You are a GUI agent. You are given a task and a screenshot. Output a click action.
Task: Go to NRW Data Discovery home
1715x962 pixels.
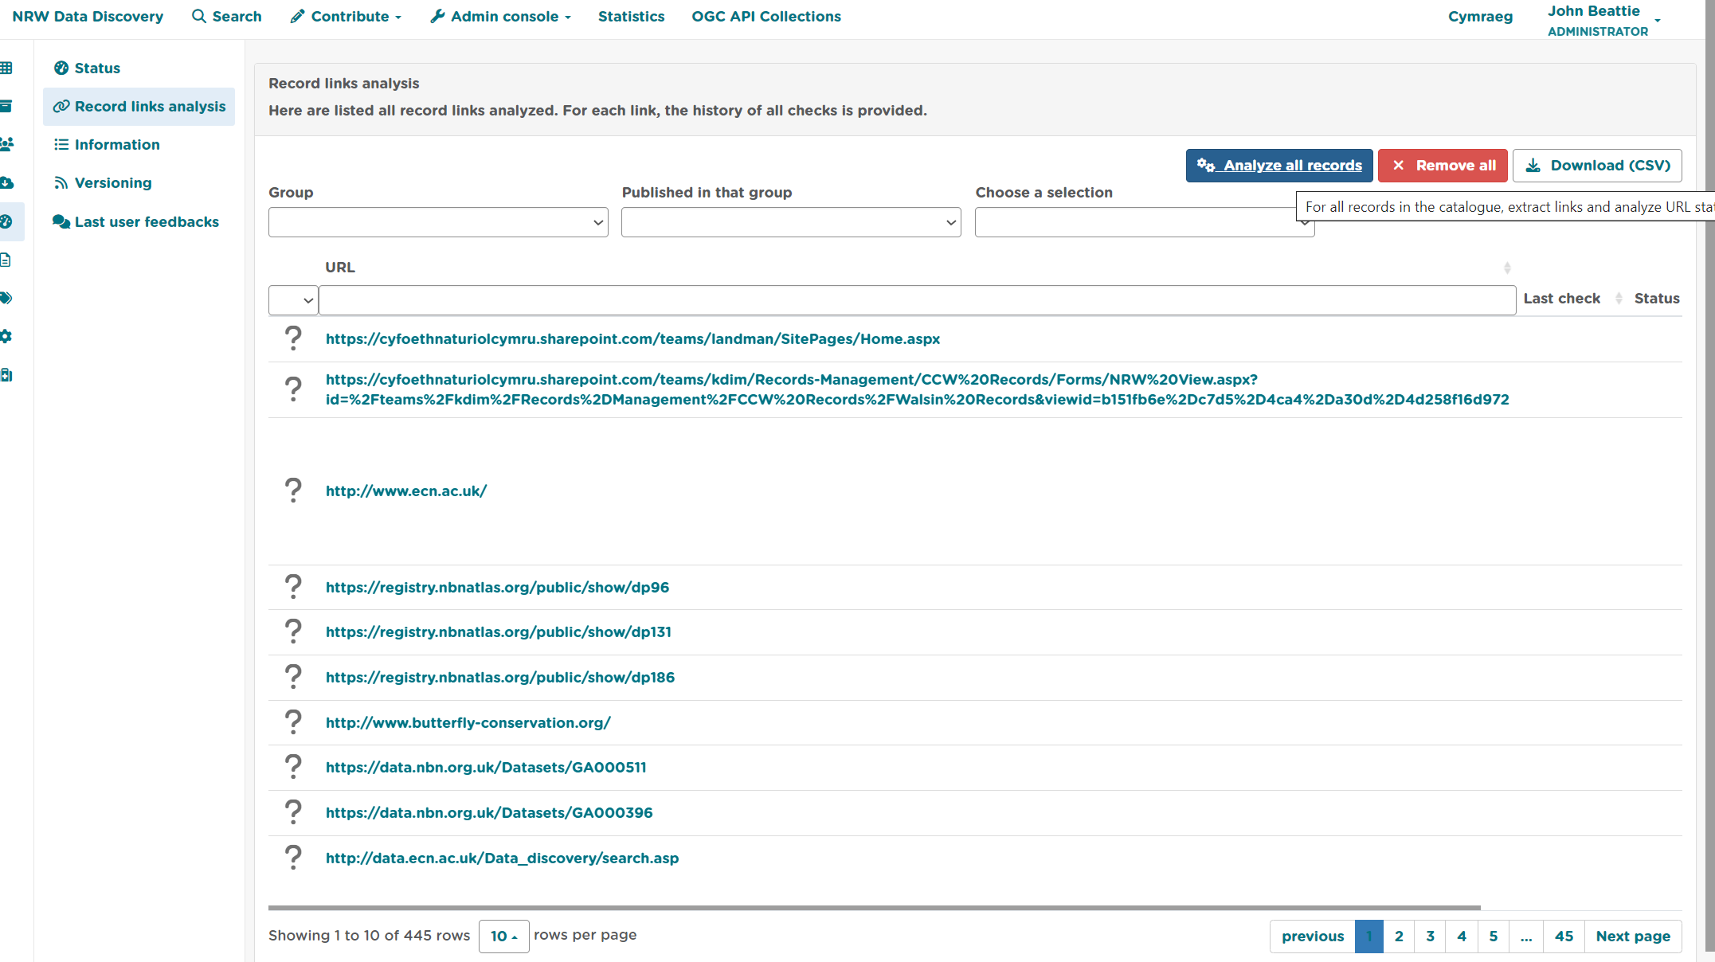[88, 16]
